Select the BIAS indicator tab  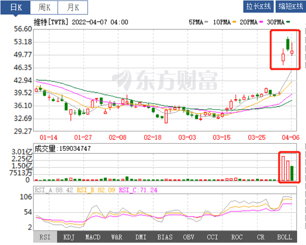point(165,237)
